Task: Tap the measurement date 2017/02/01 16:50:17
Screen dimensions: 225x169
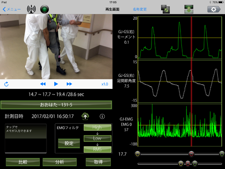Action: point(53,117)
